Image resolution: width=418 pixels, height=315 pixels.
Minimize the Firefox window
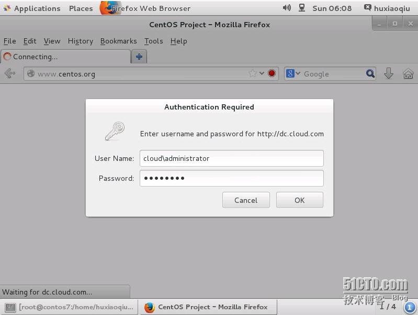pos(379,24)
